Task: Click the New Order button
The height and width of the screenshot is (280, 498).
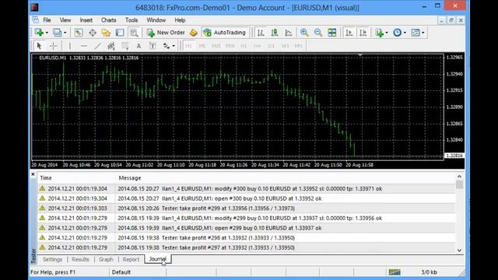Action: pos(166,33)
